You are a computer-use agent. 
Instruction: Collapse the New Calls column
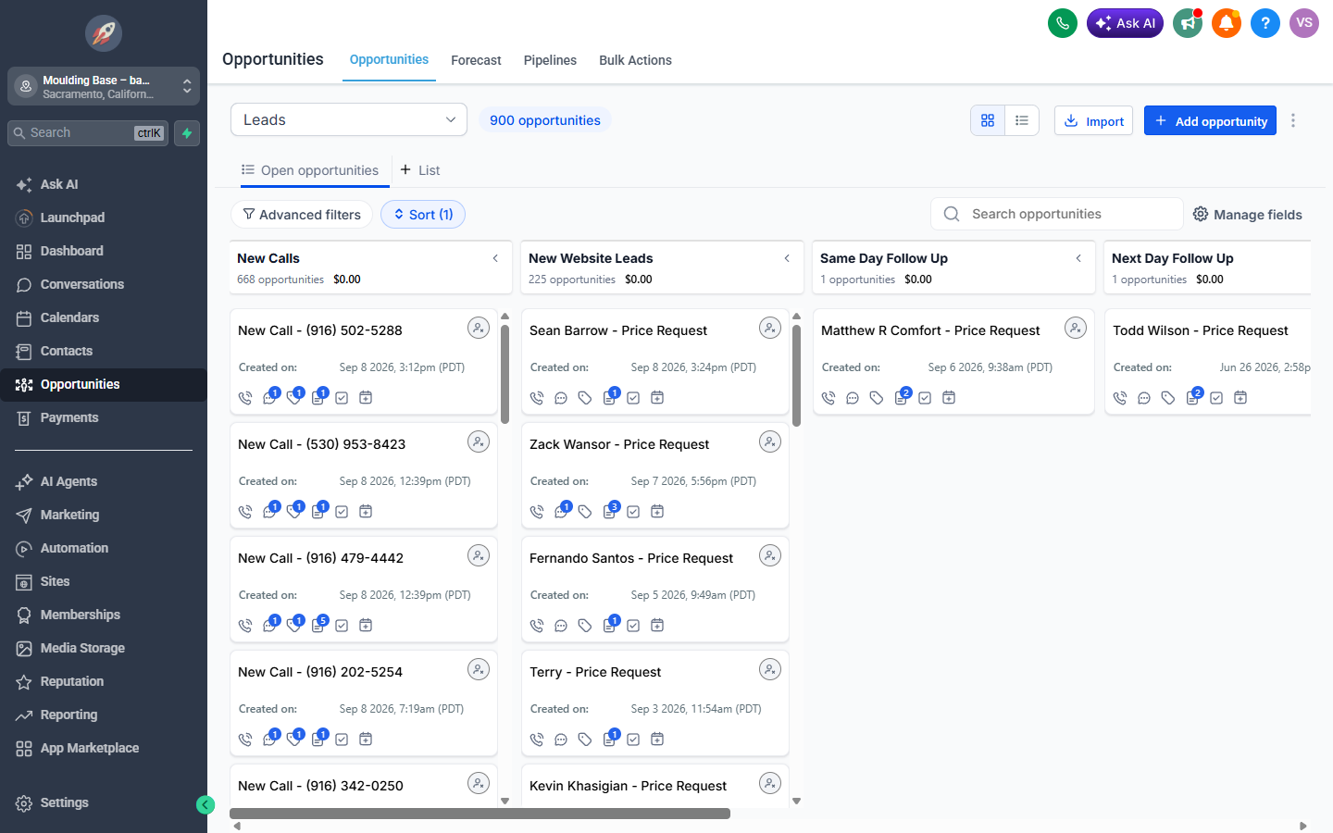coord(495,258)
